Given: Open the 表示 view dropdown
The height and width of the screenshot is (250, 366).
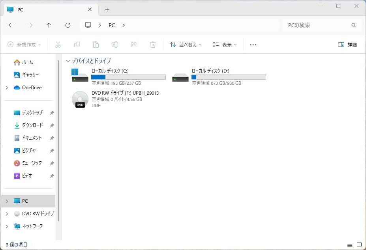Looking at the screenshot, I should click(225, 45).
